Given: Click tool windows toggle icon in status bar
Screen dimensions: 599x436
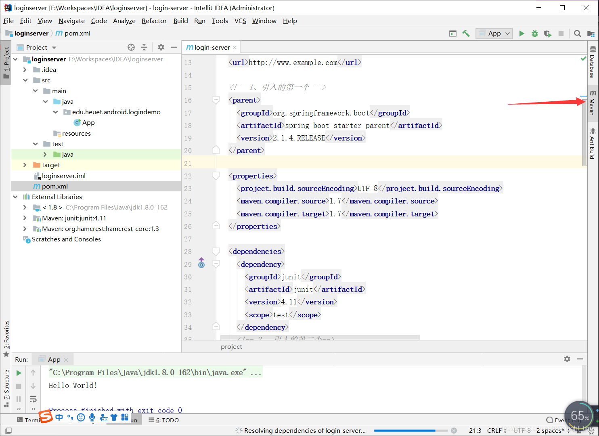Looking at the screenshot, I should coord(8,430).
